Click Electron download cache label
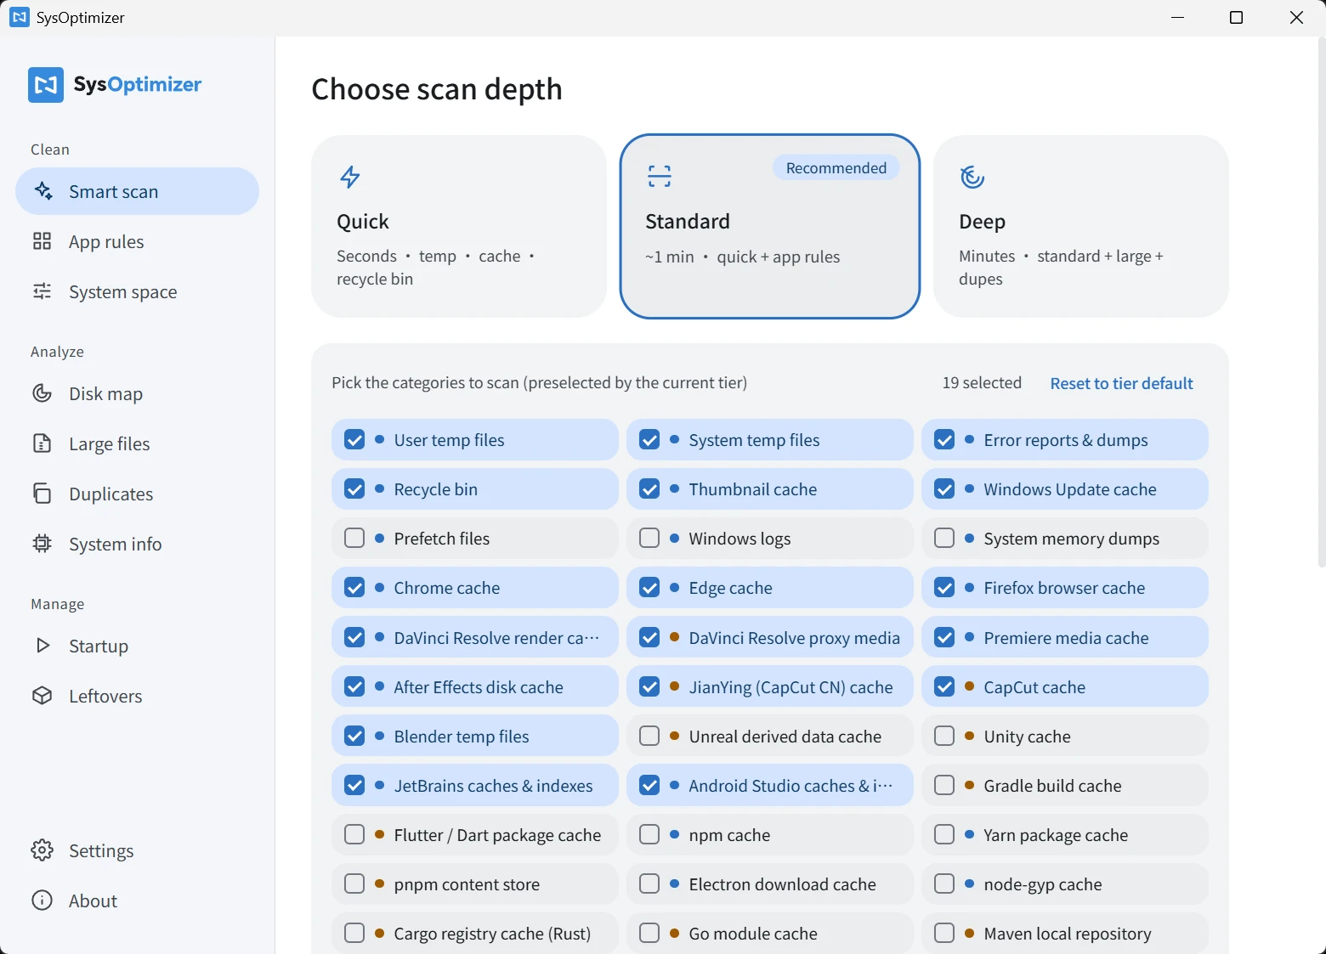The width and height of the screenshot is (1326, 954). pos(782,884)
